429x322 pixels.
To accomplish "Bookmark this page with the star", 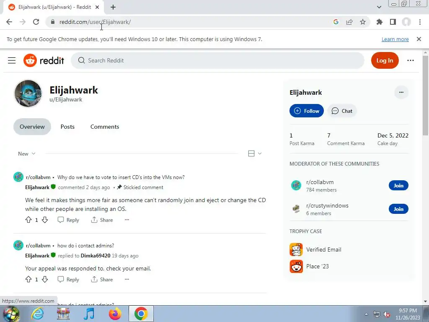I will click(x=363, y=22).
